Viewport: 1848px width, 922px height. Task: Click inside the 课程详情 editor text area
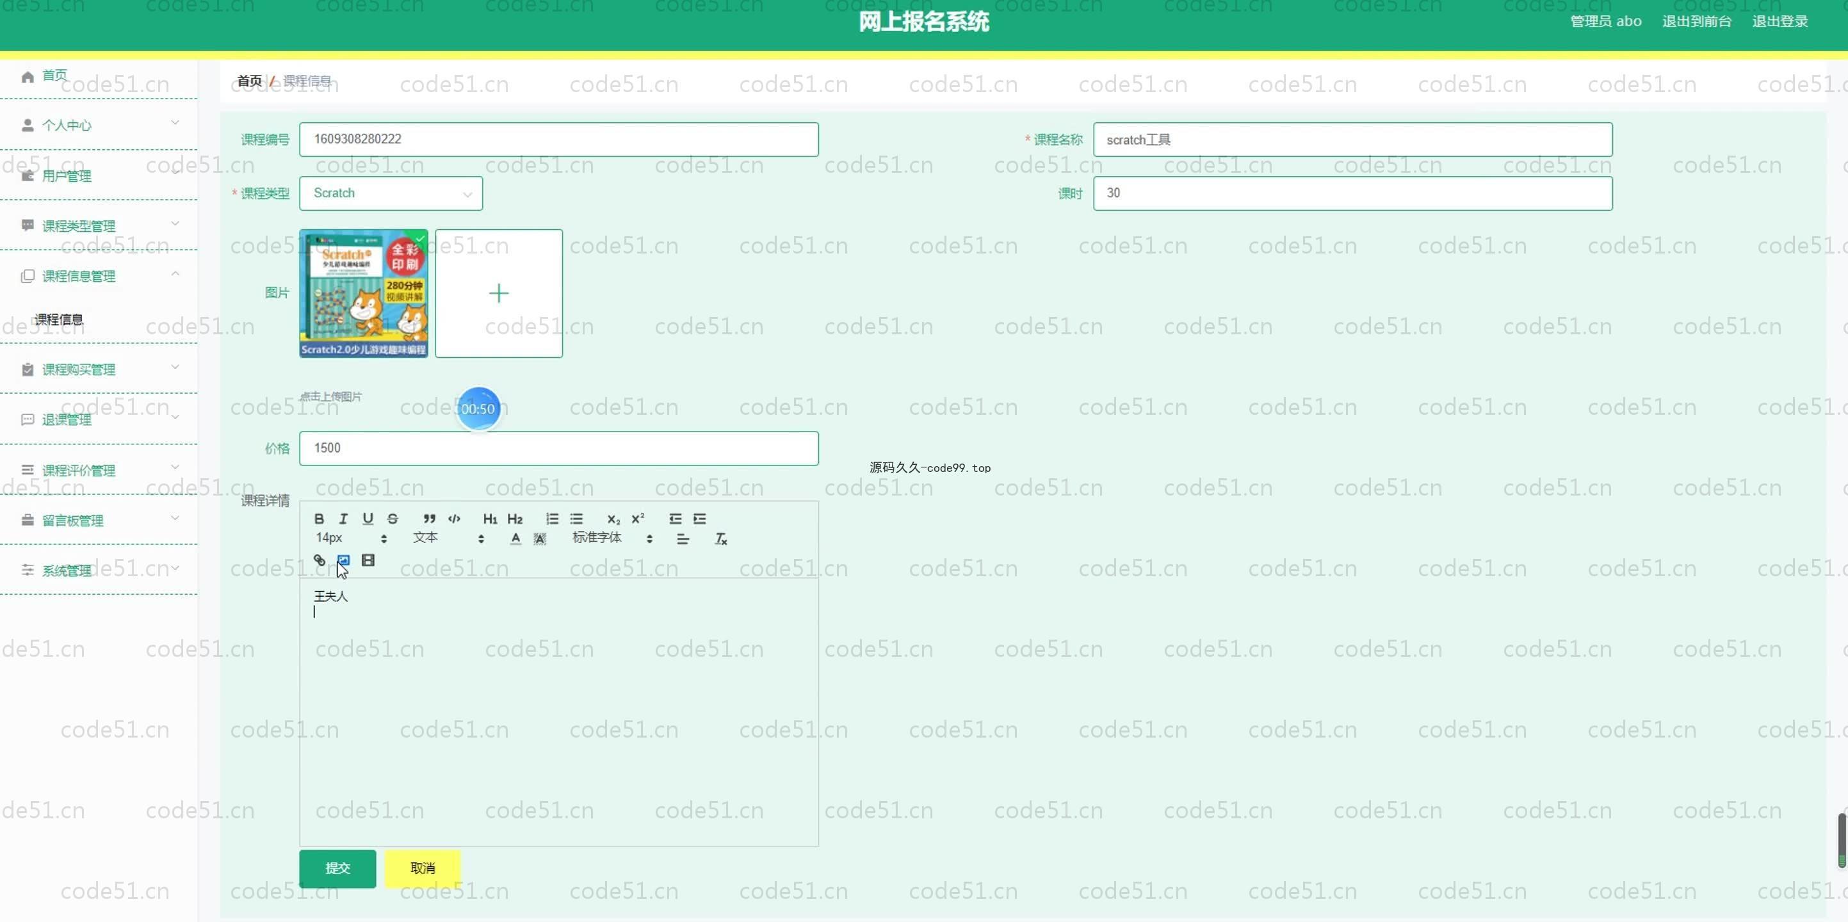559,712
